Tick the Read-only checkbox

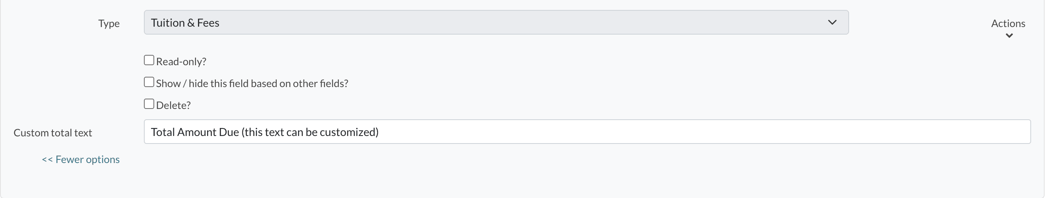[150, 60]
